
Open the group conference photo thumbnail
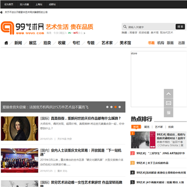(19, 161)
